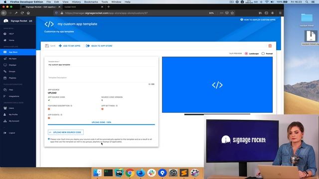
Task: Open the History menu
Action: click(76, 2)
